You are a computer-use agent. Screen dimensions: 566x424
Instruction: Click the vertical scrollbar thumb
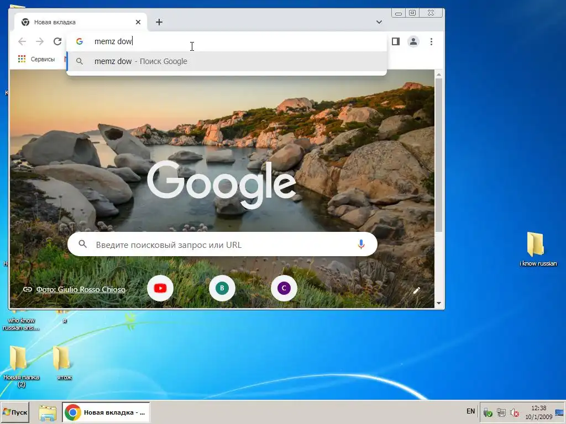pos(438,155)
